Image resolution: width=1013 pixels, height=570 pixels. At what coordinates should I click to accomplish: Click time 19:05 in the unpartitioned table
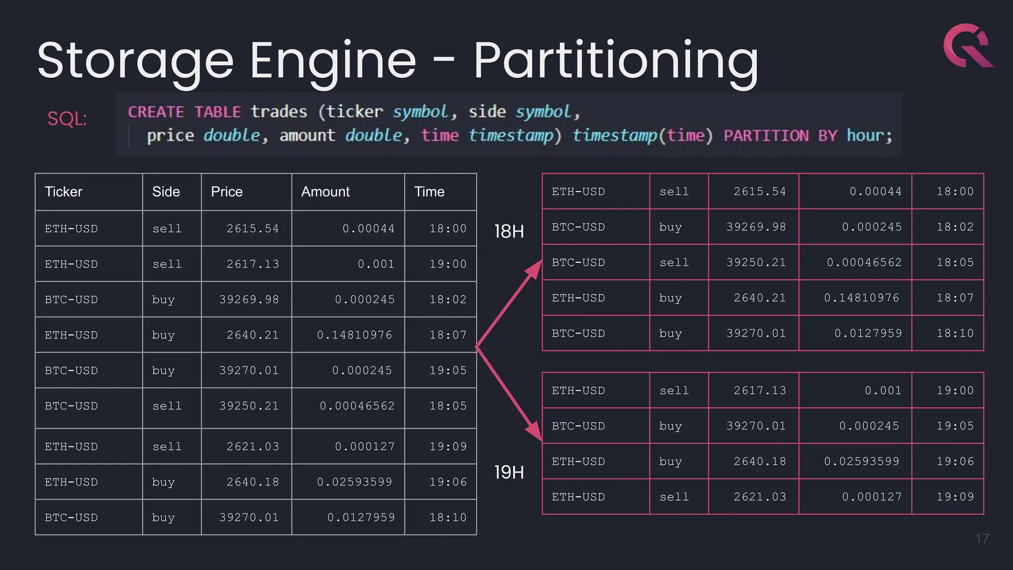[x=448, y=371]
